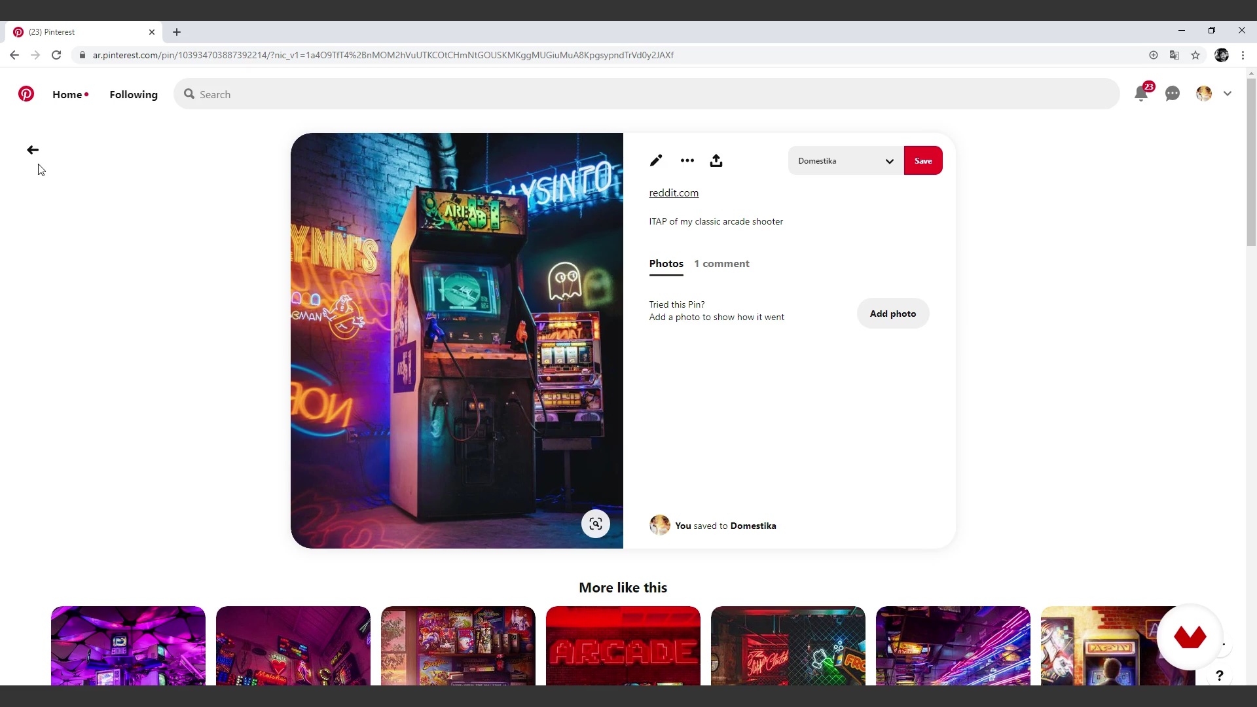Start visual search on the arcade image
1257x707 pixels.
click(x=596, y=524)
